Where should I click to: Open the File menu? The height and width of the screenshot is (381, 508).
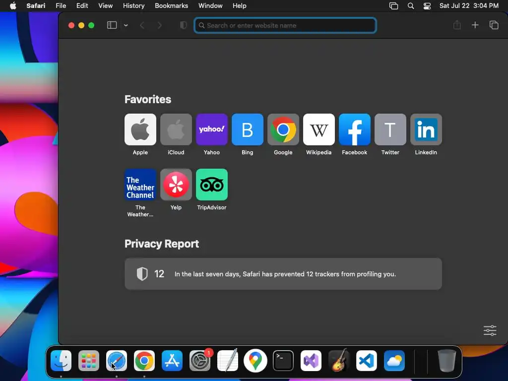(61, 6)
